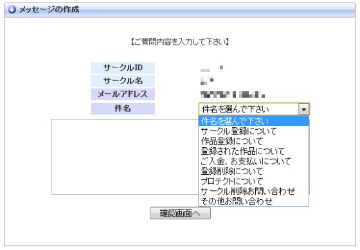Screen dimensions: 360x250
Task: Click the ご質問内容を入力して下さい heading
Action: (180, 42)
